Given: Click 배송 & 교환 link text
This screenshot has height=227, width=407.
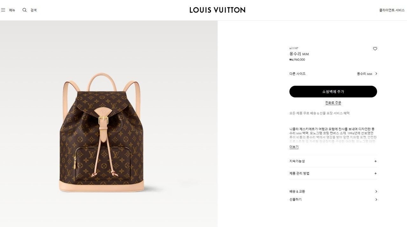Looking at the screenshot, I should (297, 191).
